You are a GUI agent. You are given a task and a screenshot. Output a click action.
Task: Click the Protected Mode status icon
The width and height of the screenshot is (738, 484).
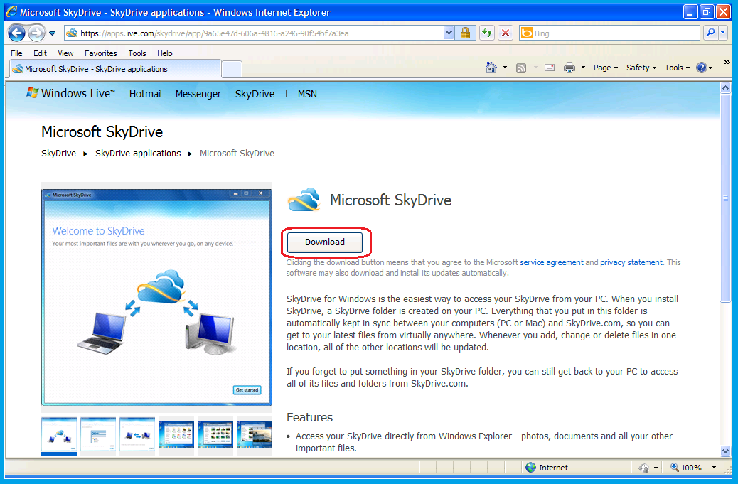[643, 468]
